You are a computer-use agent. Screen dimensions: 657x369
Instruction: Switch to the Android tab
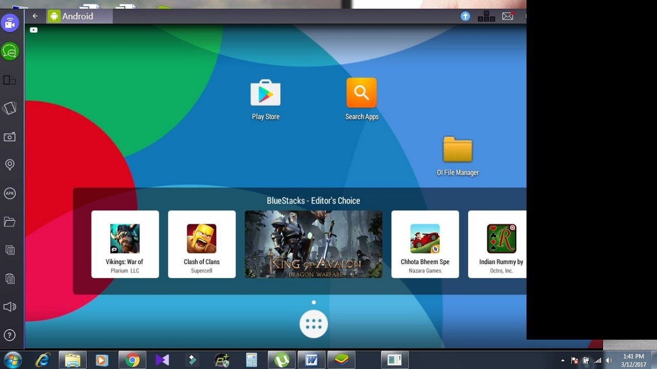pyautogui.click(x=79, y=16)
